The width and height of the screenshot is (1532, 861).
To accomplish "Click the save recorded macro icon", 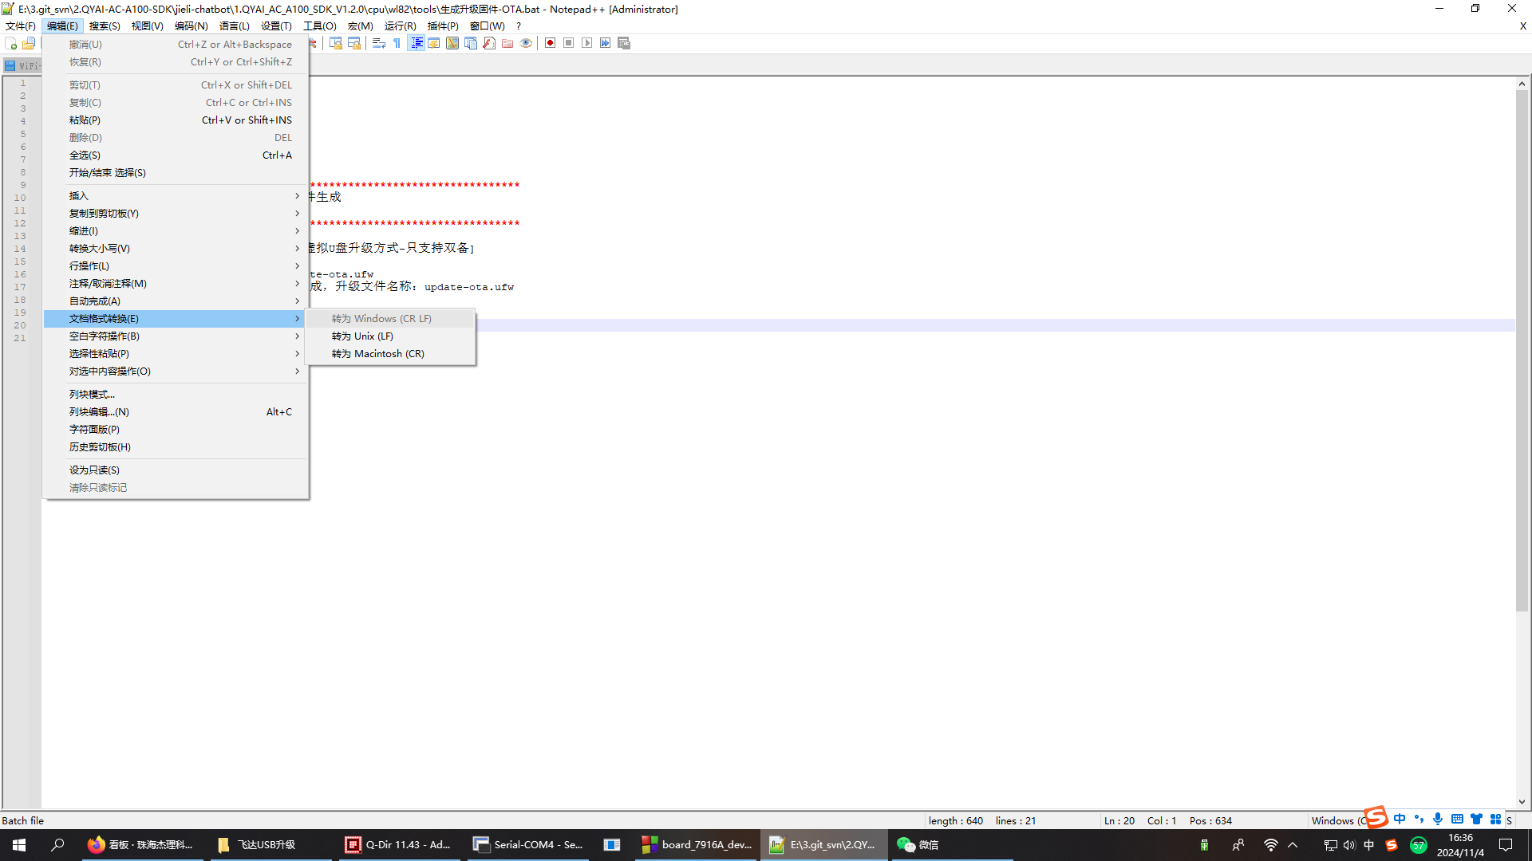I will pos(624,43).
